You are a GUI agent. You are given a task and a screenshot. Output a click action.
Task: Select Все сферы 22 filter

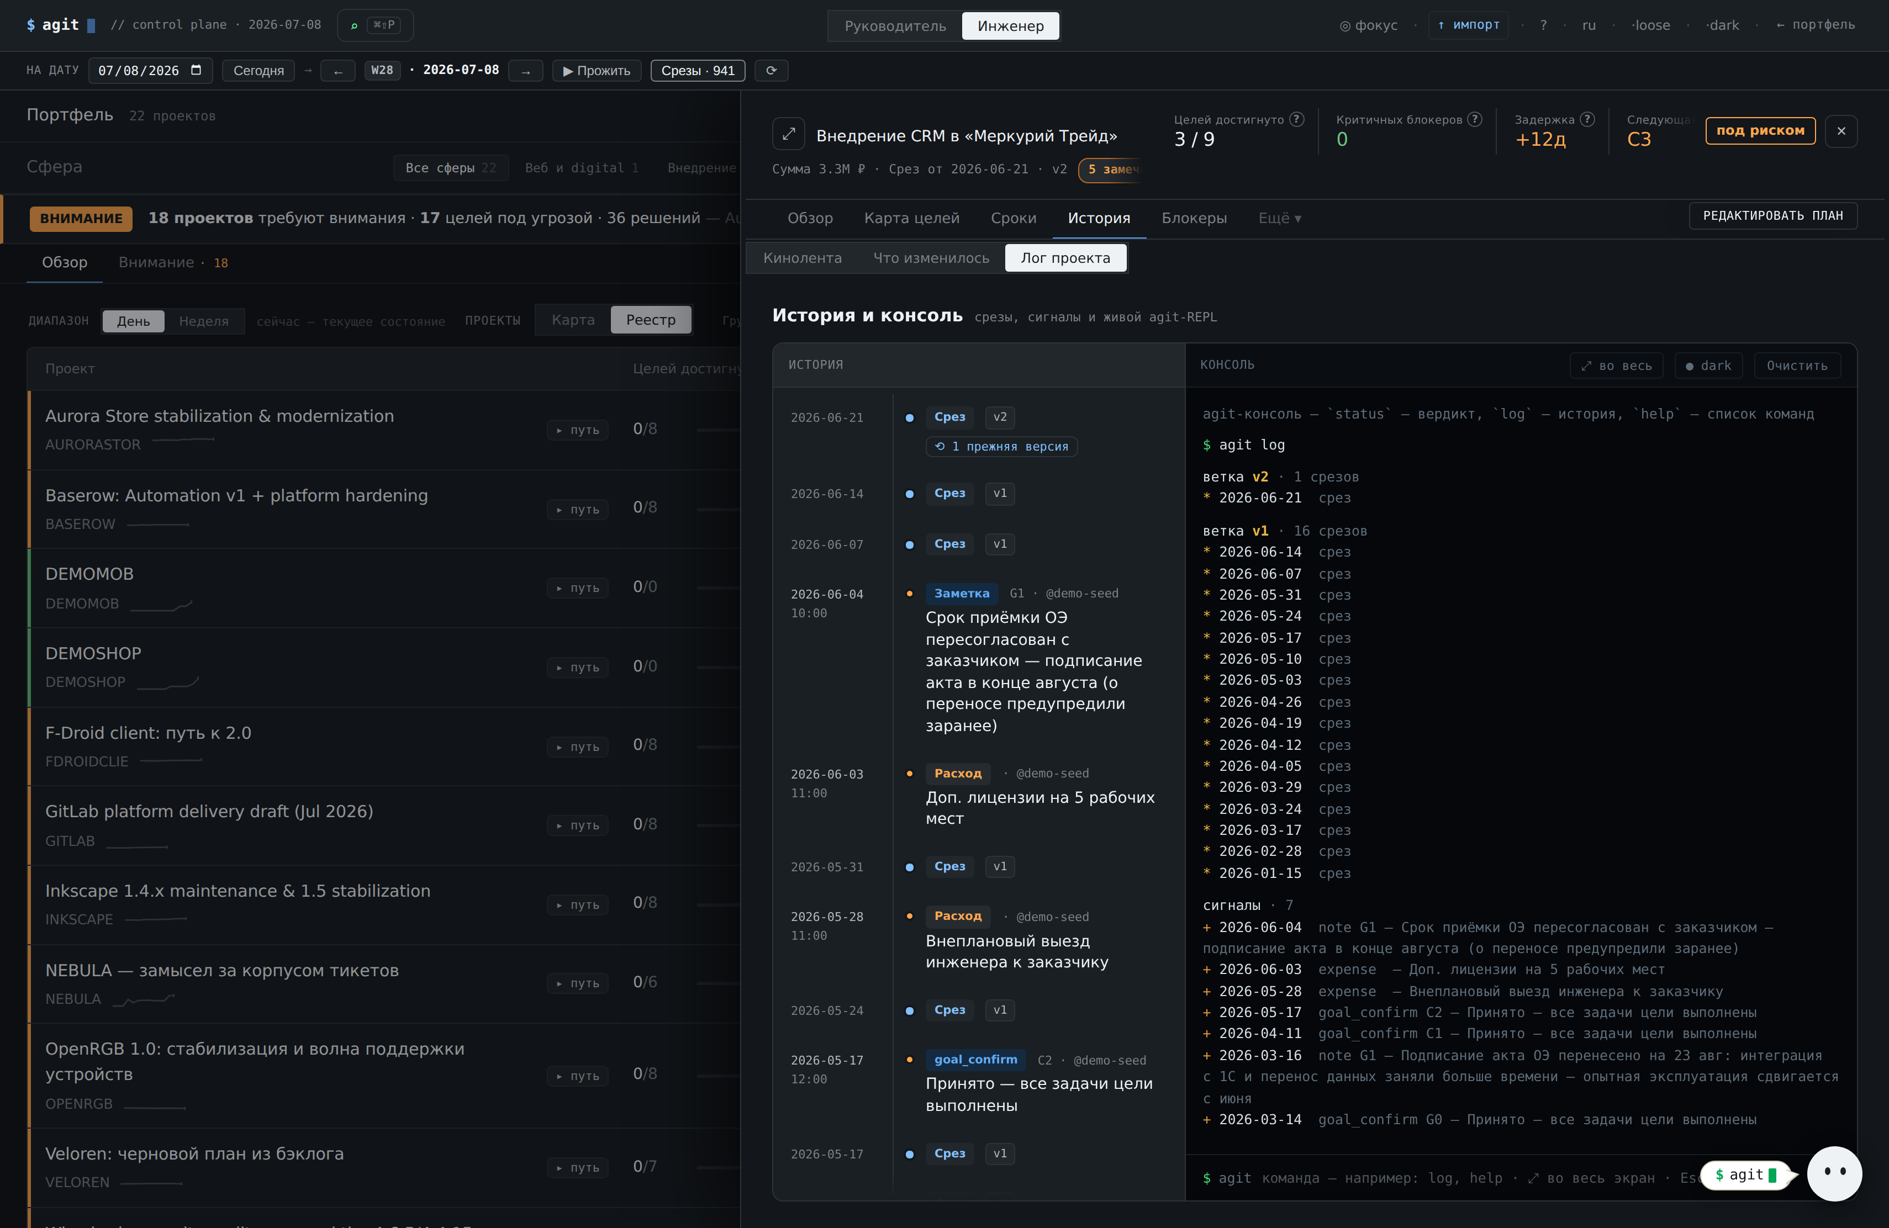[451, 168]
